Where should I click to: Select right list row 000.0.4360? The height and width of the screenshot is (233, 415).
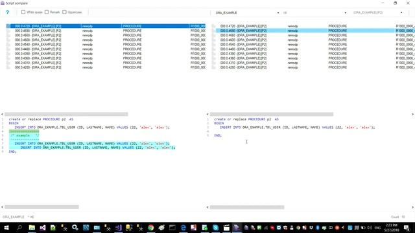point(313,58)
